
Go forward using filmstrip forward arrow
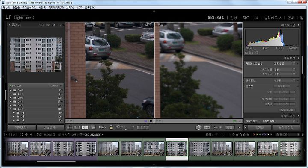click(31, 134)
